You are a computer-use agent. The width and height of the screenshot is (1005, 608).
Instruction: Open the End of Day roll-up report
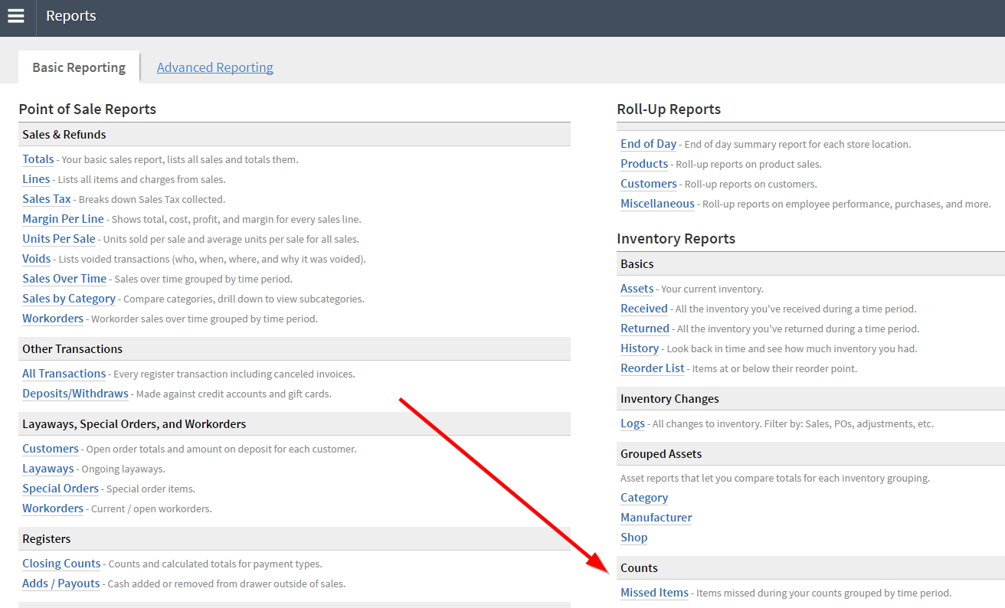pyautogui.click(x=649, y=144)
